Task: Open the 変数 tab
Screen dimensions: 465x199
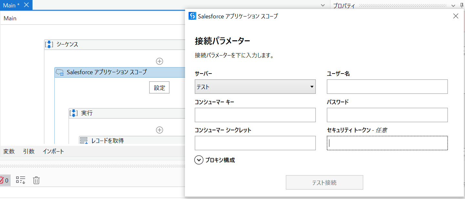Action: click(x=9, y=151)
